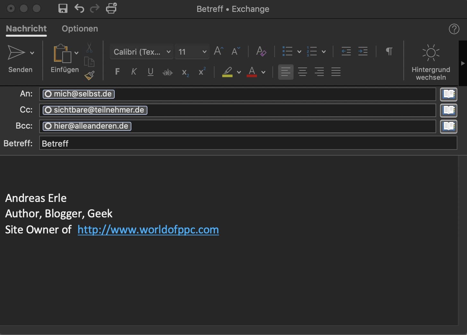The width and height of the screenshot is (467, 335).
Task: Expand the Einfügen paste options arrow
Action: pos(76,53)
